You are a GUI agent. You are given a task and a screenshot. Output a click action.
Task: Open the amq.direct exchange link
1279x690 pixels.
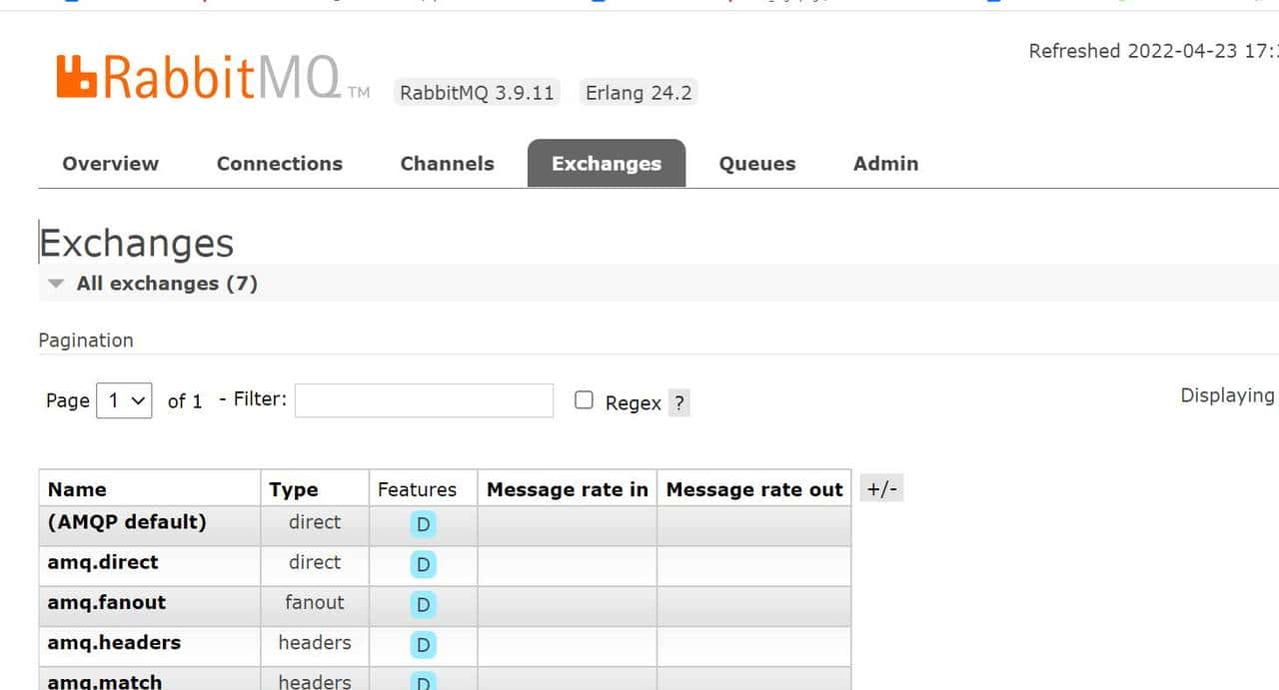pyautogui.click(x=103, y=562)
